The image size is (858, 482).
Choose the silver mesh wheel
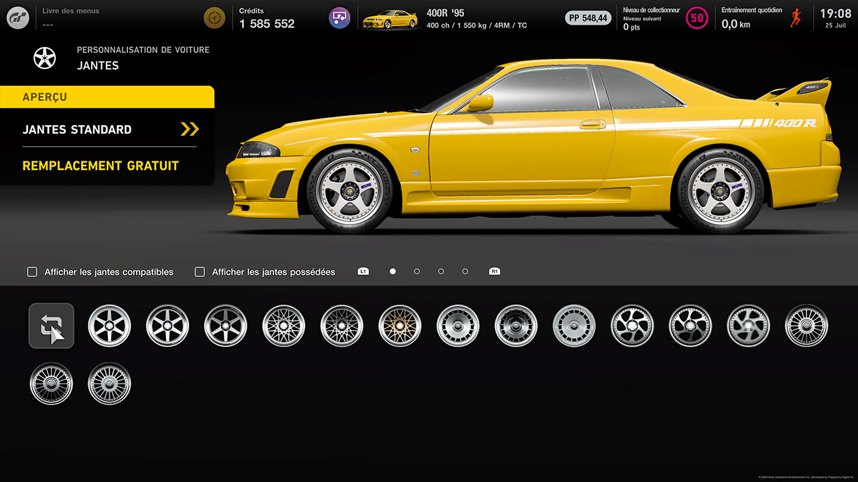coord(284,326)
